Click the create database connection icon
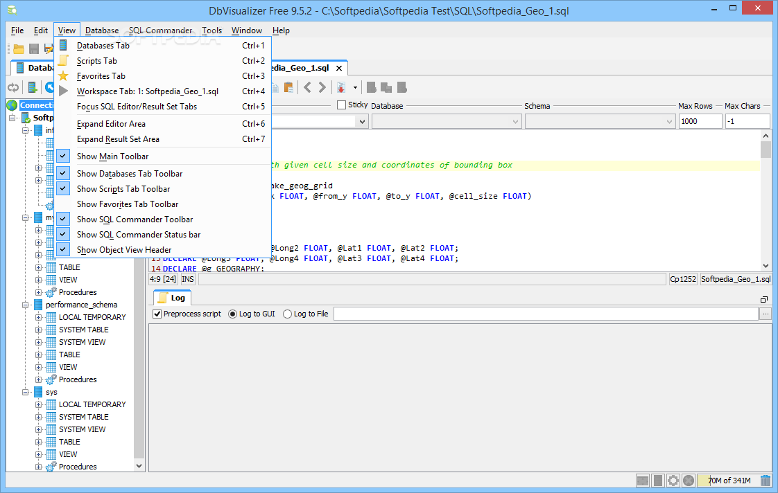Screen dimensions: 778x493 click(x=33, y=88)
